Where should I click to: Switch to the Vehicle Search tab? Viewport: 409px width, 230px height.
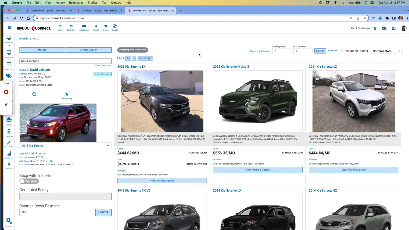pyautogui.click(x=89, y=50)
